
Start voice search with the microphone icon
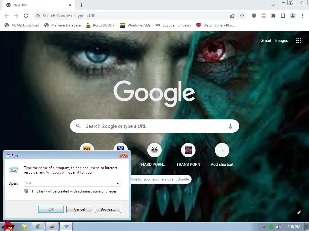[230, 126]
